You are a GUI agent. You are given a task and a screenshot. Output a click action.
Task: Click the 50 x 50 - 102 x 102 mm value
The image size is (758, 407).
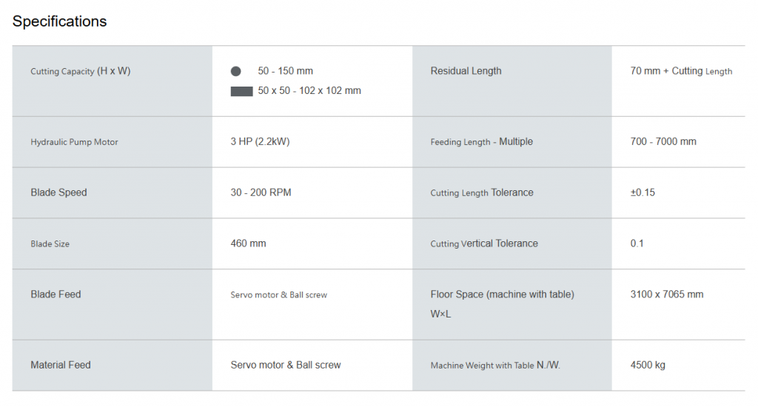pyautogui.click(x=309, y=91)
